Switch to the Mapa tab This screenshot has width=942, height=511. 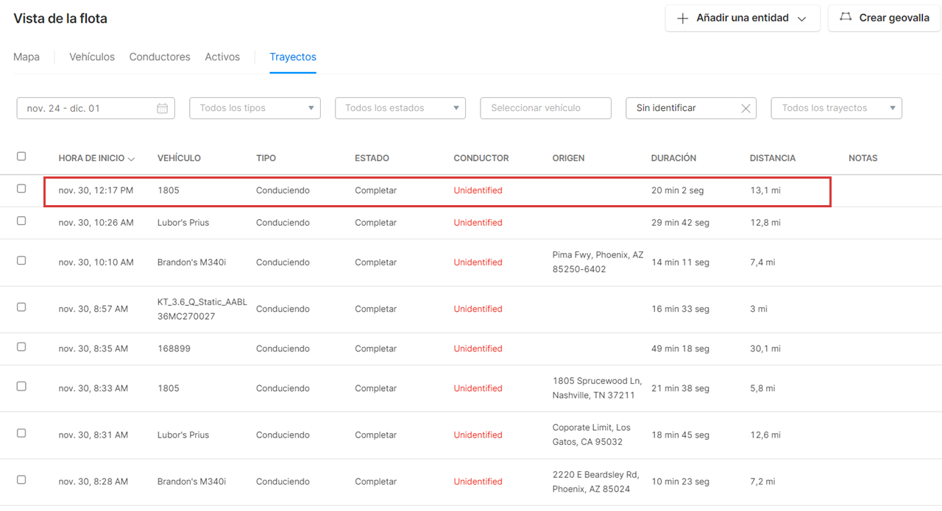26,57
